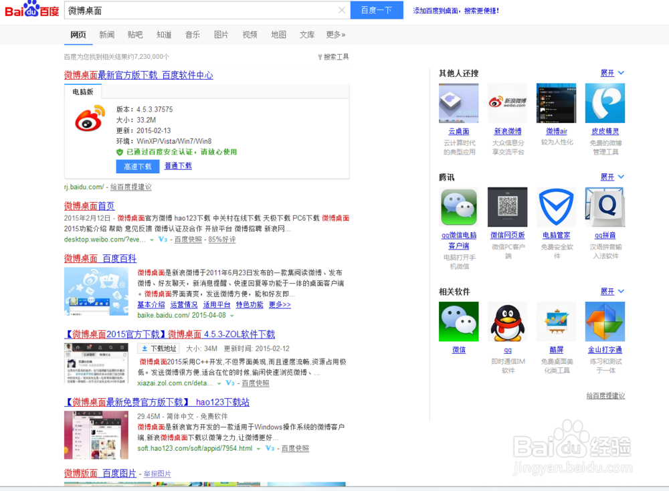The image size is (669, 491).
Task: Click the Weibo eye logo in download card
Action: (90, 118)
